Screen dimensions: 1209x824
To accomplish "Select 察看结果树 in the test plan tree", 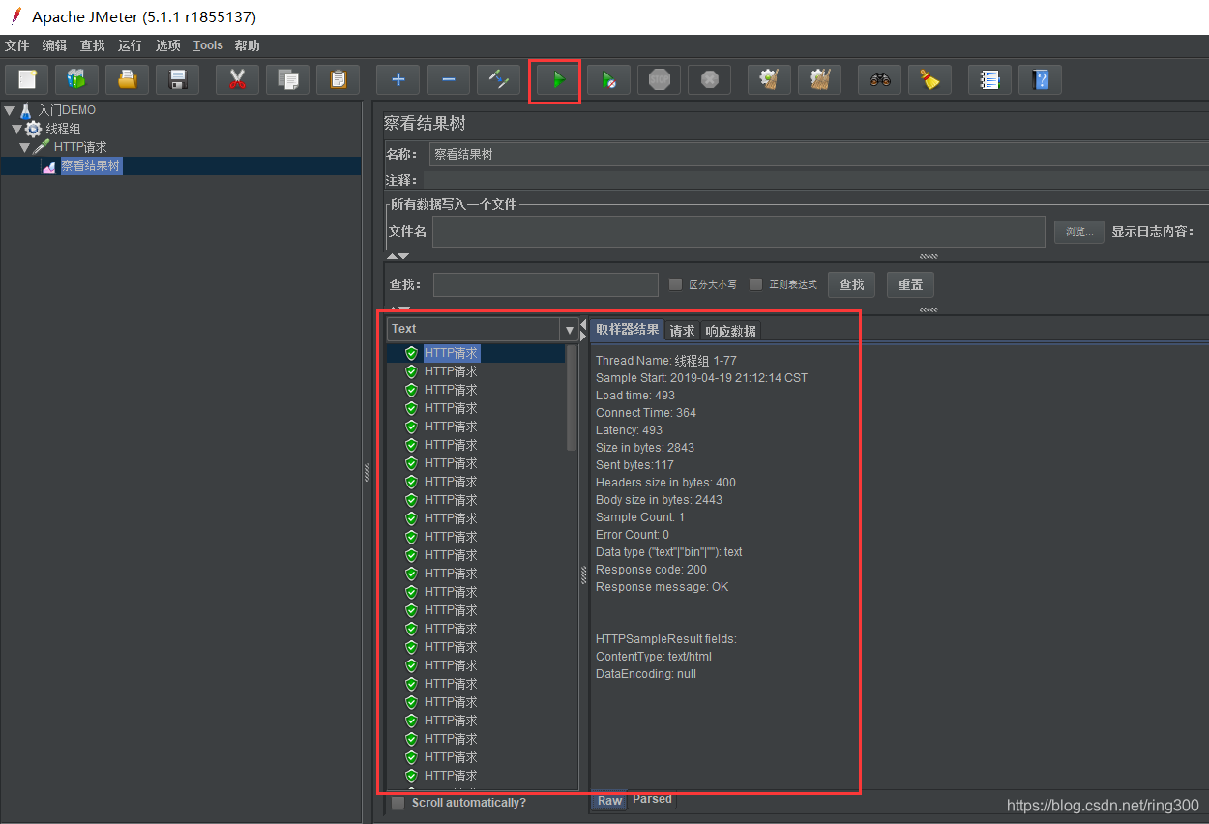I will coord(91,166).
